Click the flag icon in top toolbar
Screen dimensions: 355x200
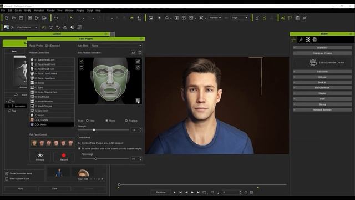tap(290, 18)
